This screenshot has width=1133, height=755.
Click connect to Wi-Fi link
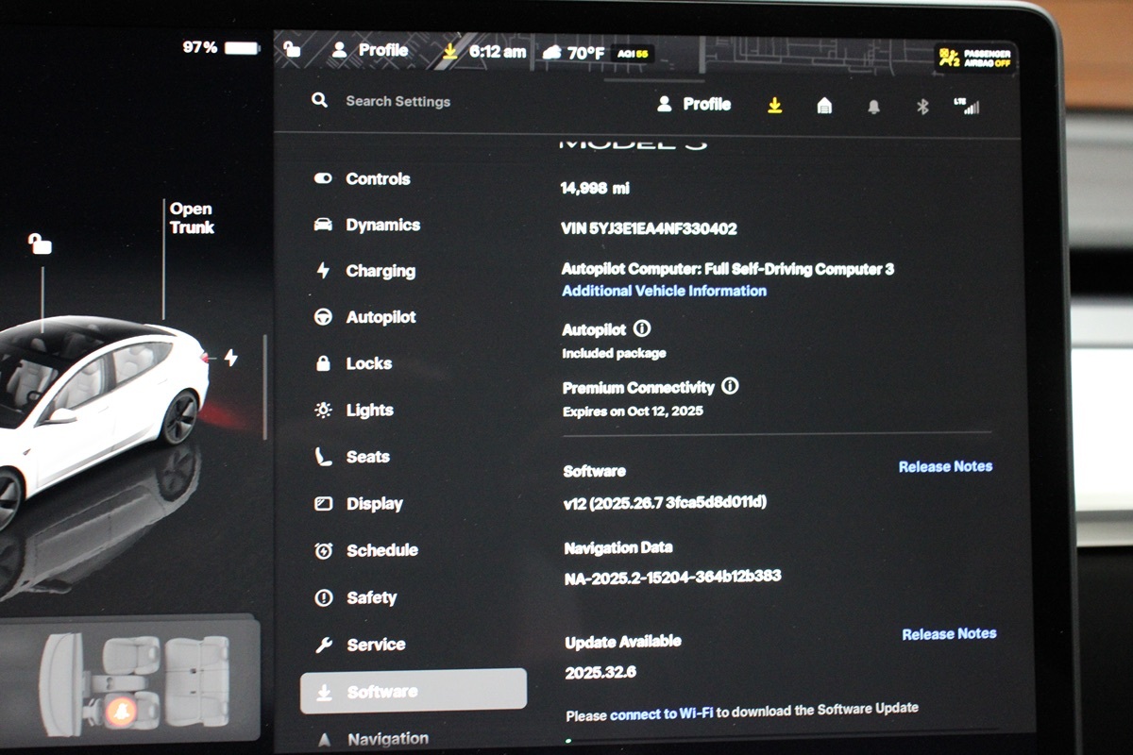tap(661, 714)
